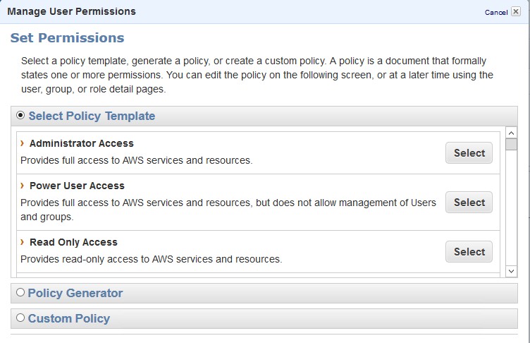Enable the Policy Generator radio button

tap(20, 292)
